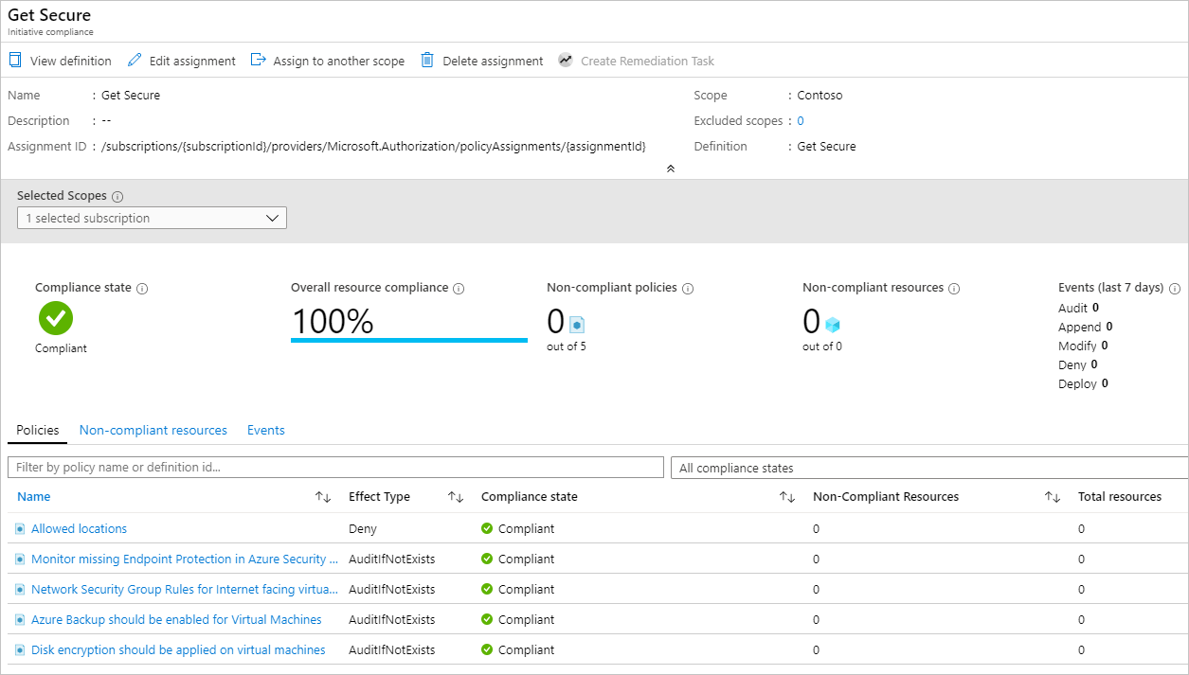Click the Assign to another scope icon
The width and height of the screenshot is (1189, 675).
coord(258,59)
